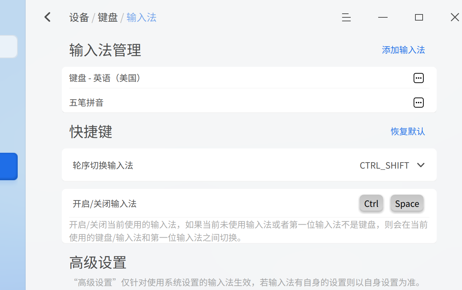Click the 输入法管理 section heading
Image resolution: width=462 pixels, height=290 pixels.
point(105,50)
